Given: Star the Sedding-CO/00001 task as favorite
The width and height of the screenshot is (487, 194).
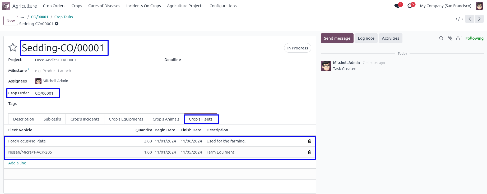Looking at the screenshot, I should pyautogui.click(x=13, y=48).
